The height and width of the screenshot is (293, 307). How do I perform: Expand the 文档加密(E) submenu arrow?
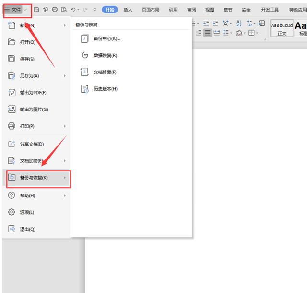pos(65,161)
